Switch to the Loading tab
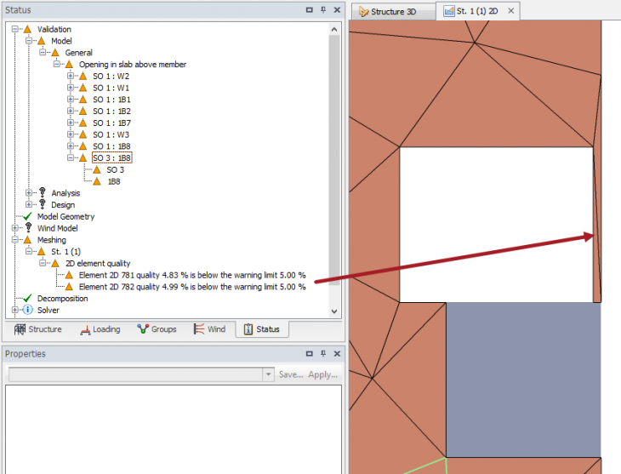 coord(100,329)
